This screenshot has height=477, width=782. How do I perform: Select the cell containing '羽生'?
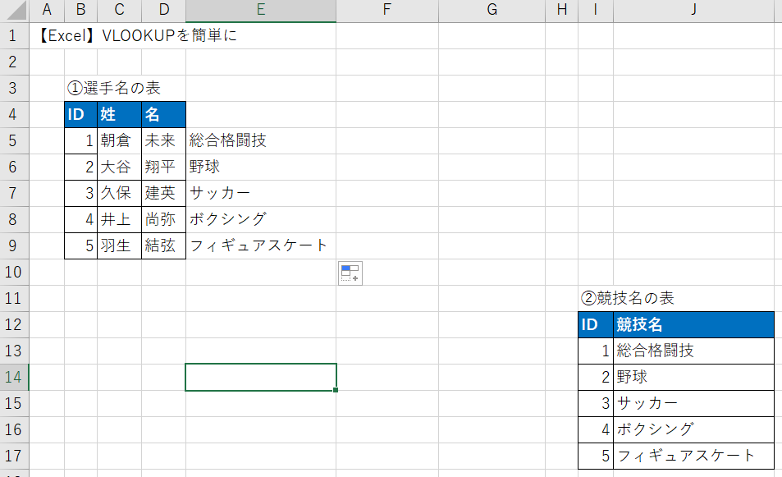[120, 245]
